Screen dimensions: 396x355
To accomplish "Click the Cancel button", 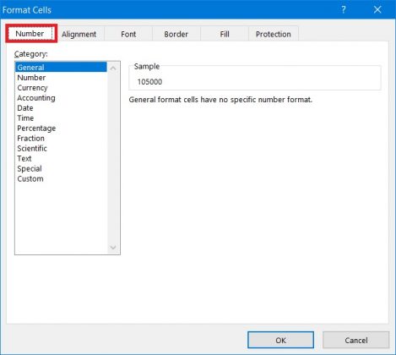I will (x=356, y=340).
